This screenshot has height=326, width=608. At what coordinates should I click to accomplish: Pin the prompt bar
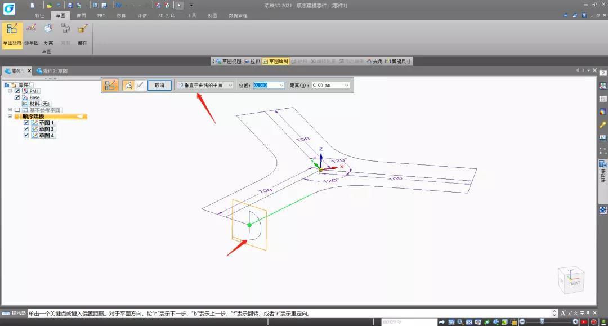point(588,313)
